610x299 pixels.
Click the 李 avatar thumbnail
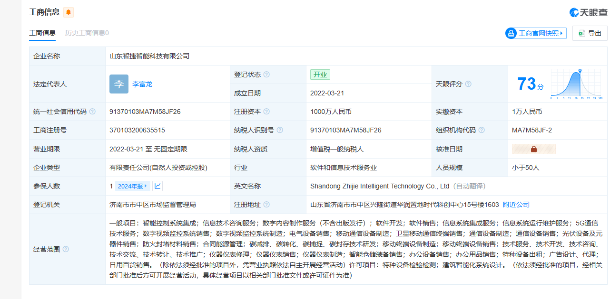[119, 84]
